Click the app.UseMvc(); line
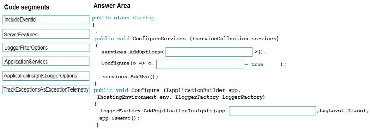370x129 pixels. [x=119, y=118]
